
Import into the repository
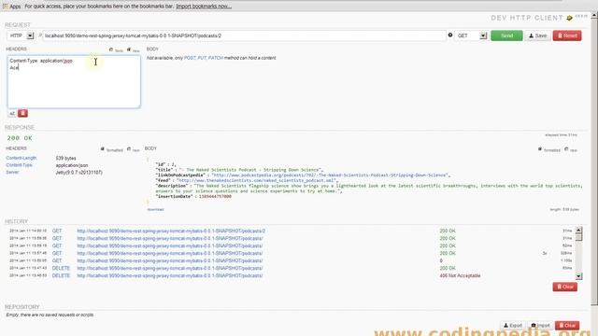540,326
